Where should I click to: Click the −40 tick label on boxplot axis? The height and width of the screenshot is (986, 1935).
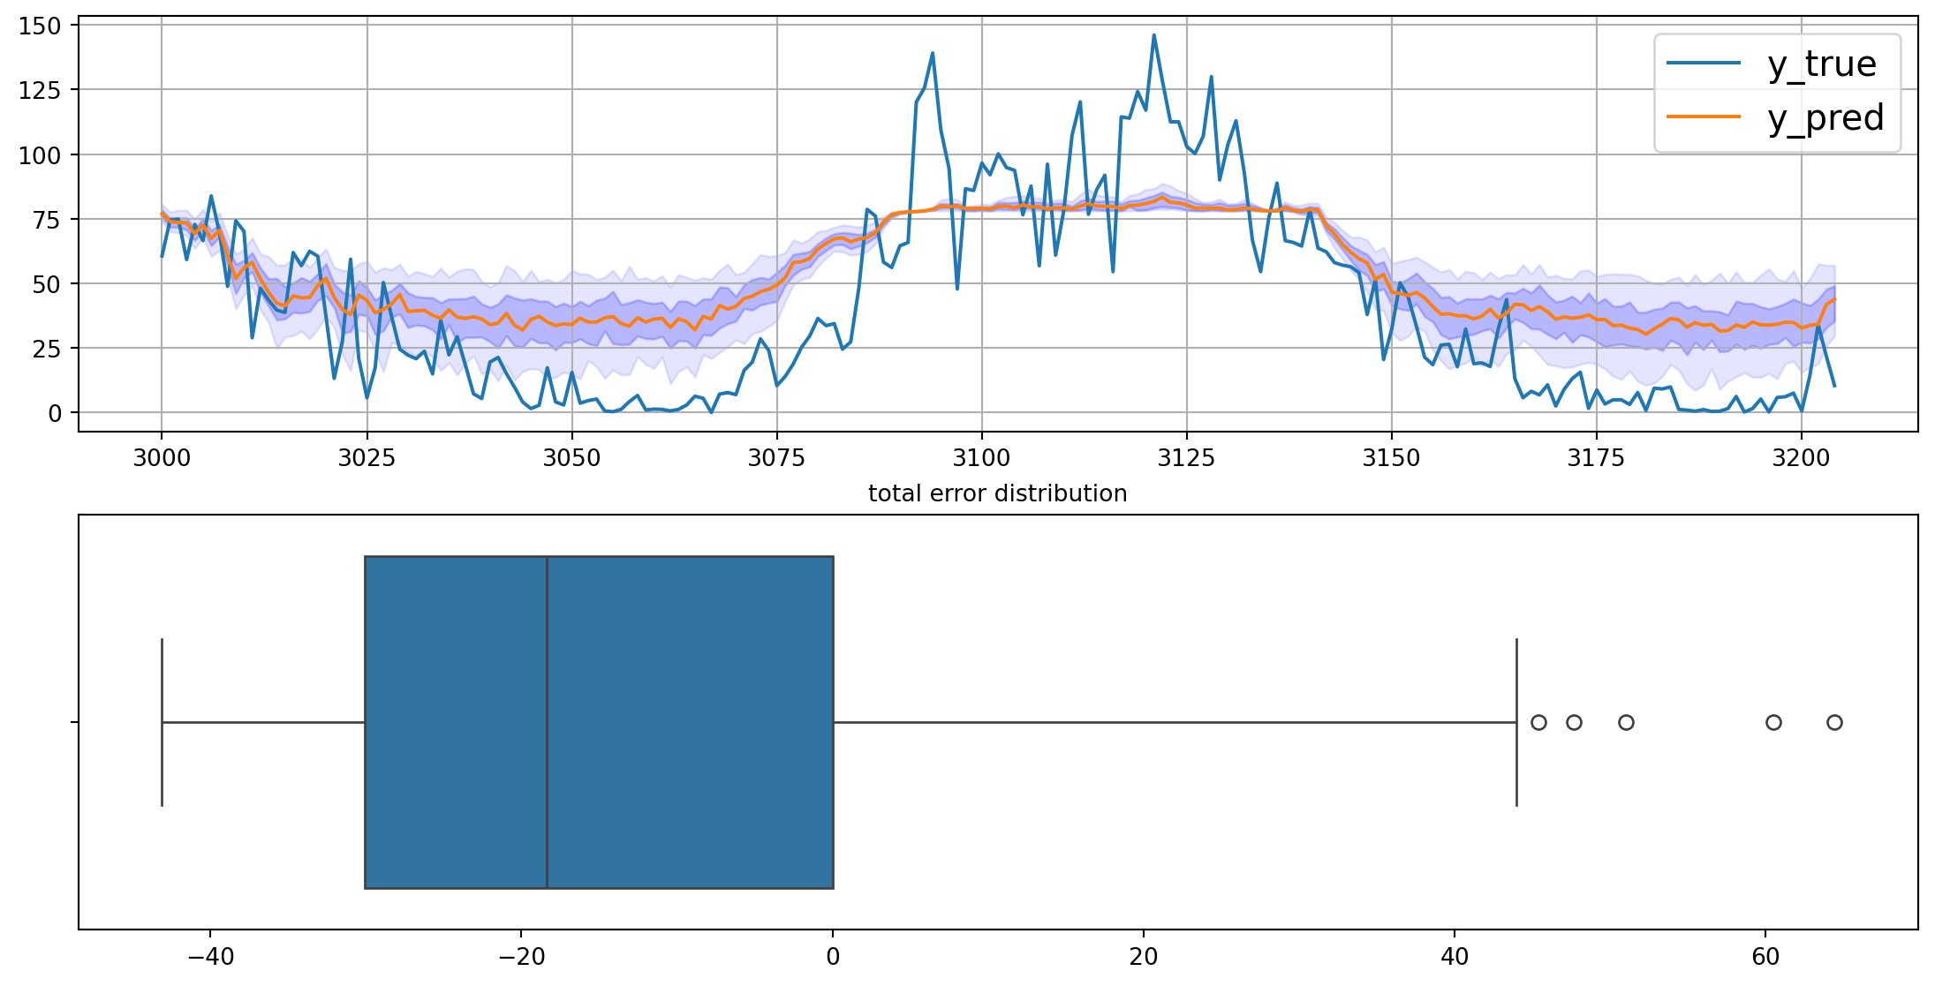click(209, 957)
